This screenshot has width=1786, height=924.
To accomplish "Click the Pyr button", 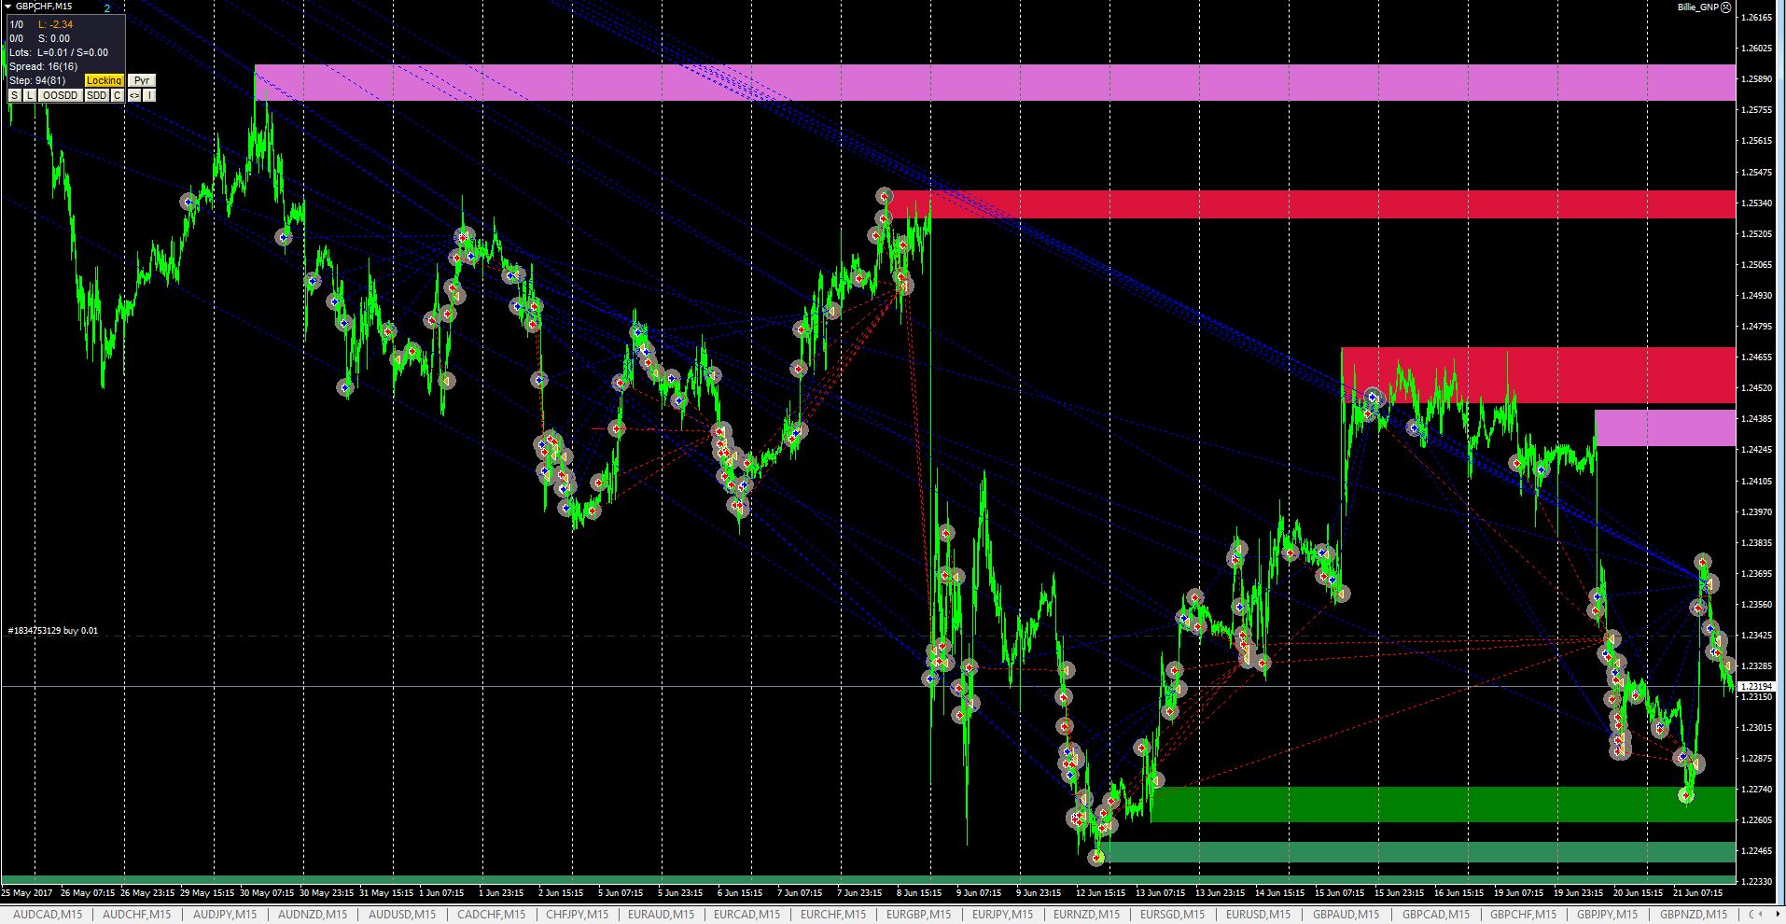I will tap(141, 81).
